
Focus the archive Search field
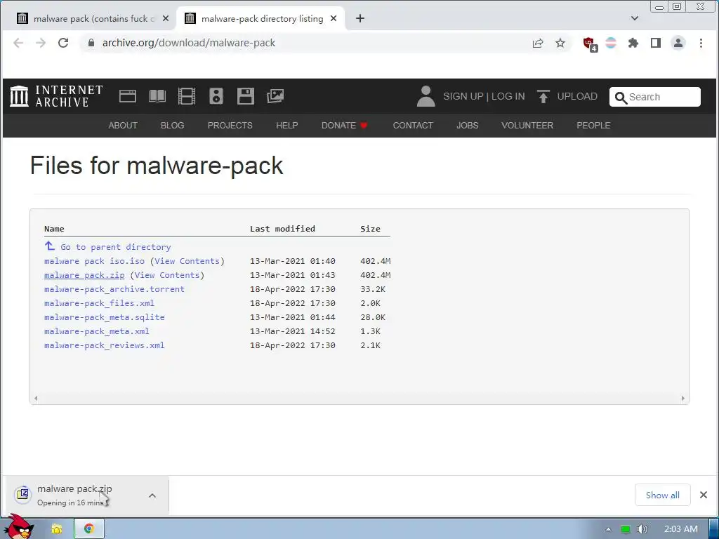(655, 97)
